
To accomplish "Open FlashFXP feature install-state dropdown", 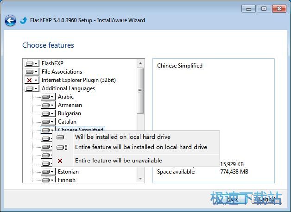I will (x=32, y=63).
